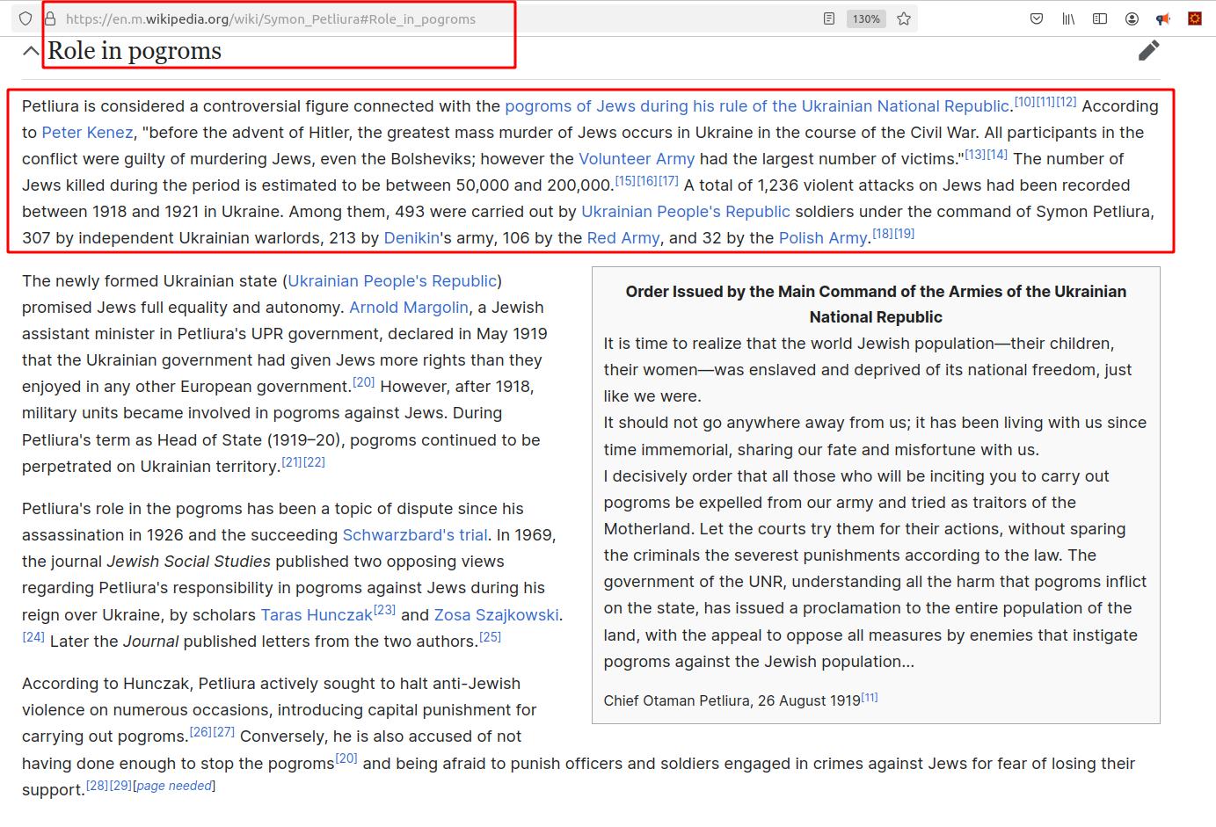Click the orange sun extension icon
1216x827 pixels.
[1194, 18]
